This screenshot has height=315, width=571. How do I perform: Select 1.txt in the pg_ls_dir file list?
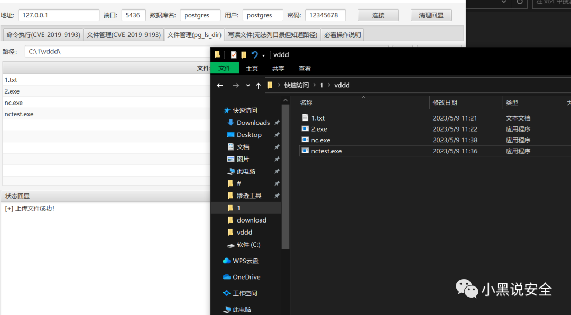click(107, 80)
